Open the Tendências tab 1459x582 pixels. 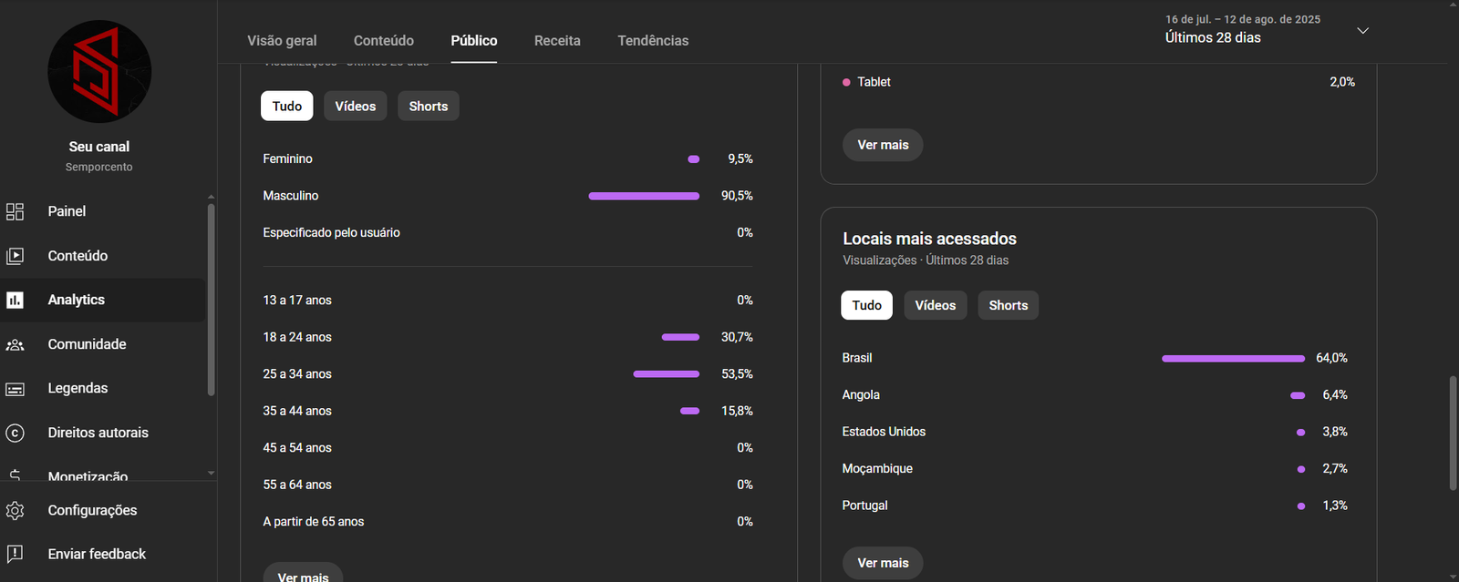[653, 41]
